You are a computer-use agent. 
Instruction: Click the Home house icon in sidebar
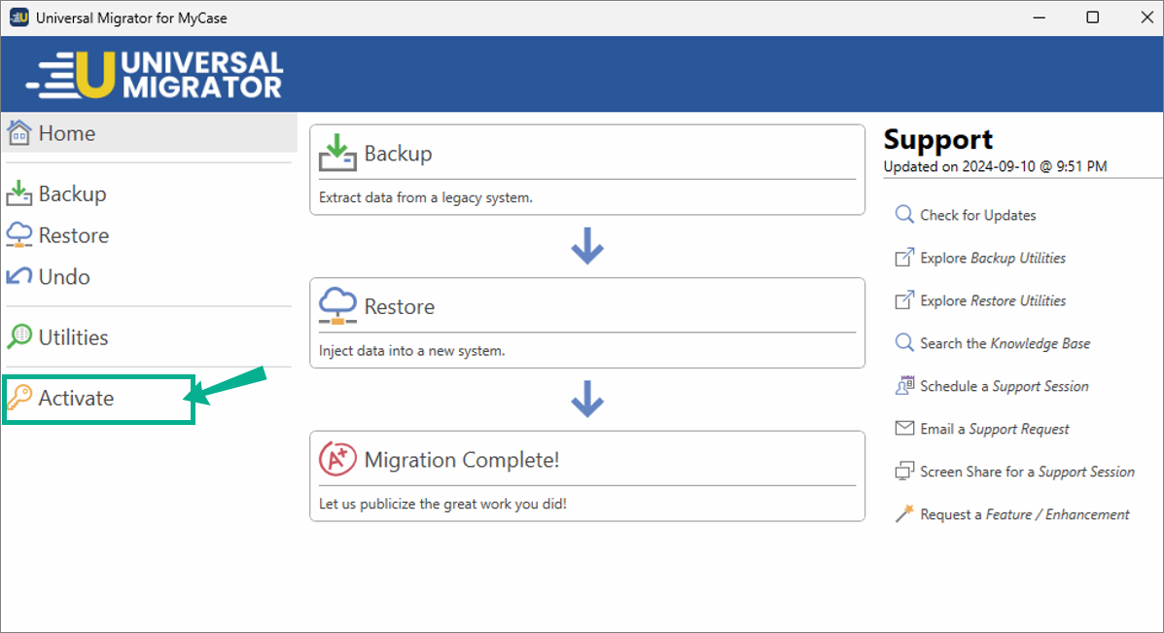[x=19, y=133]
